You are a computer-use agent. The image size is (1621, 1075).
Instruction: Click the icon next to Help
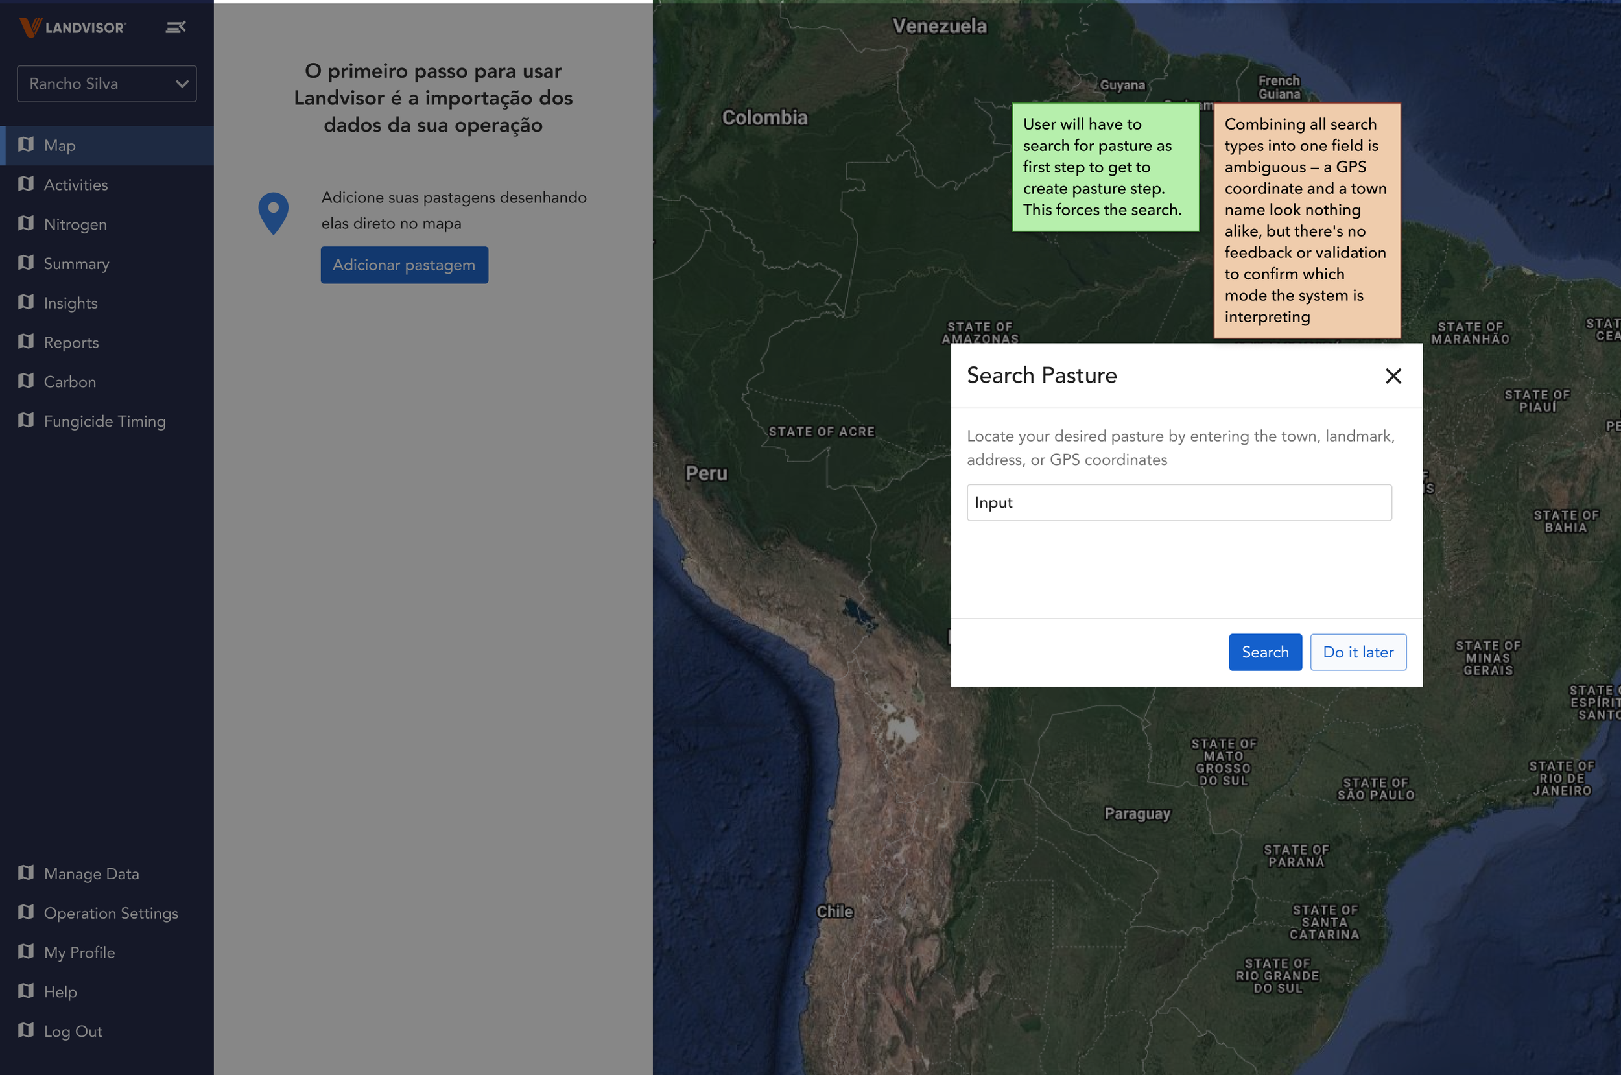[26, 991]
